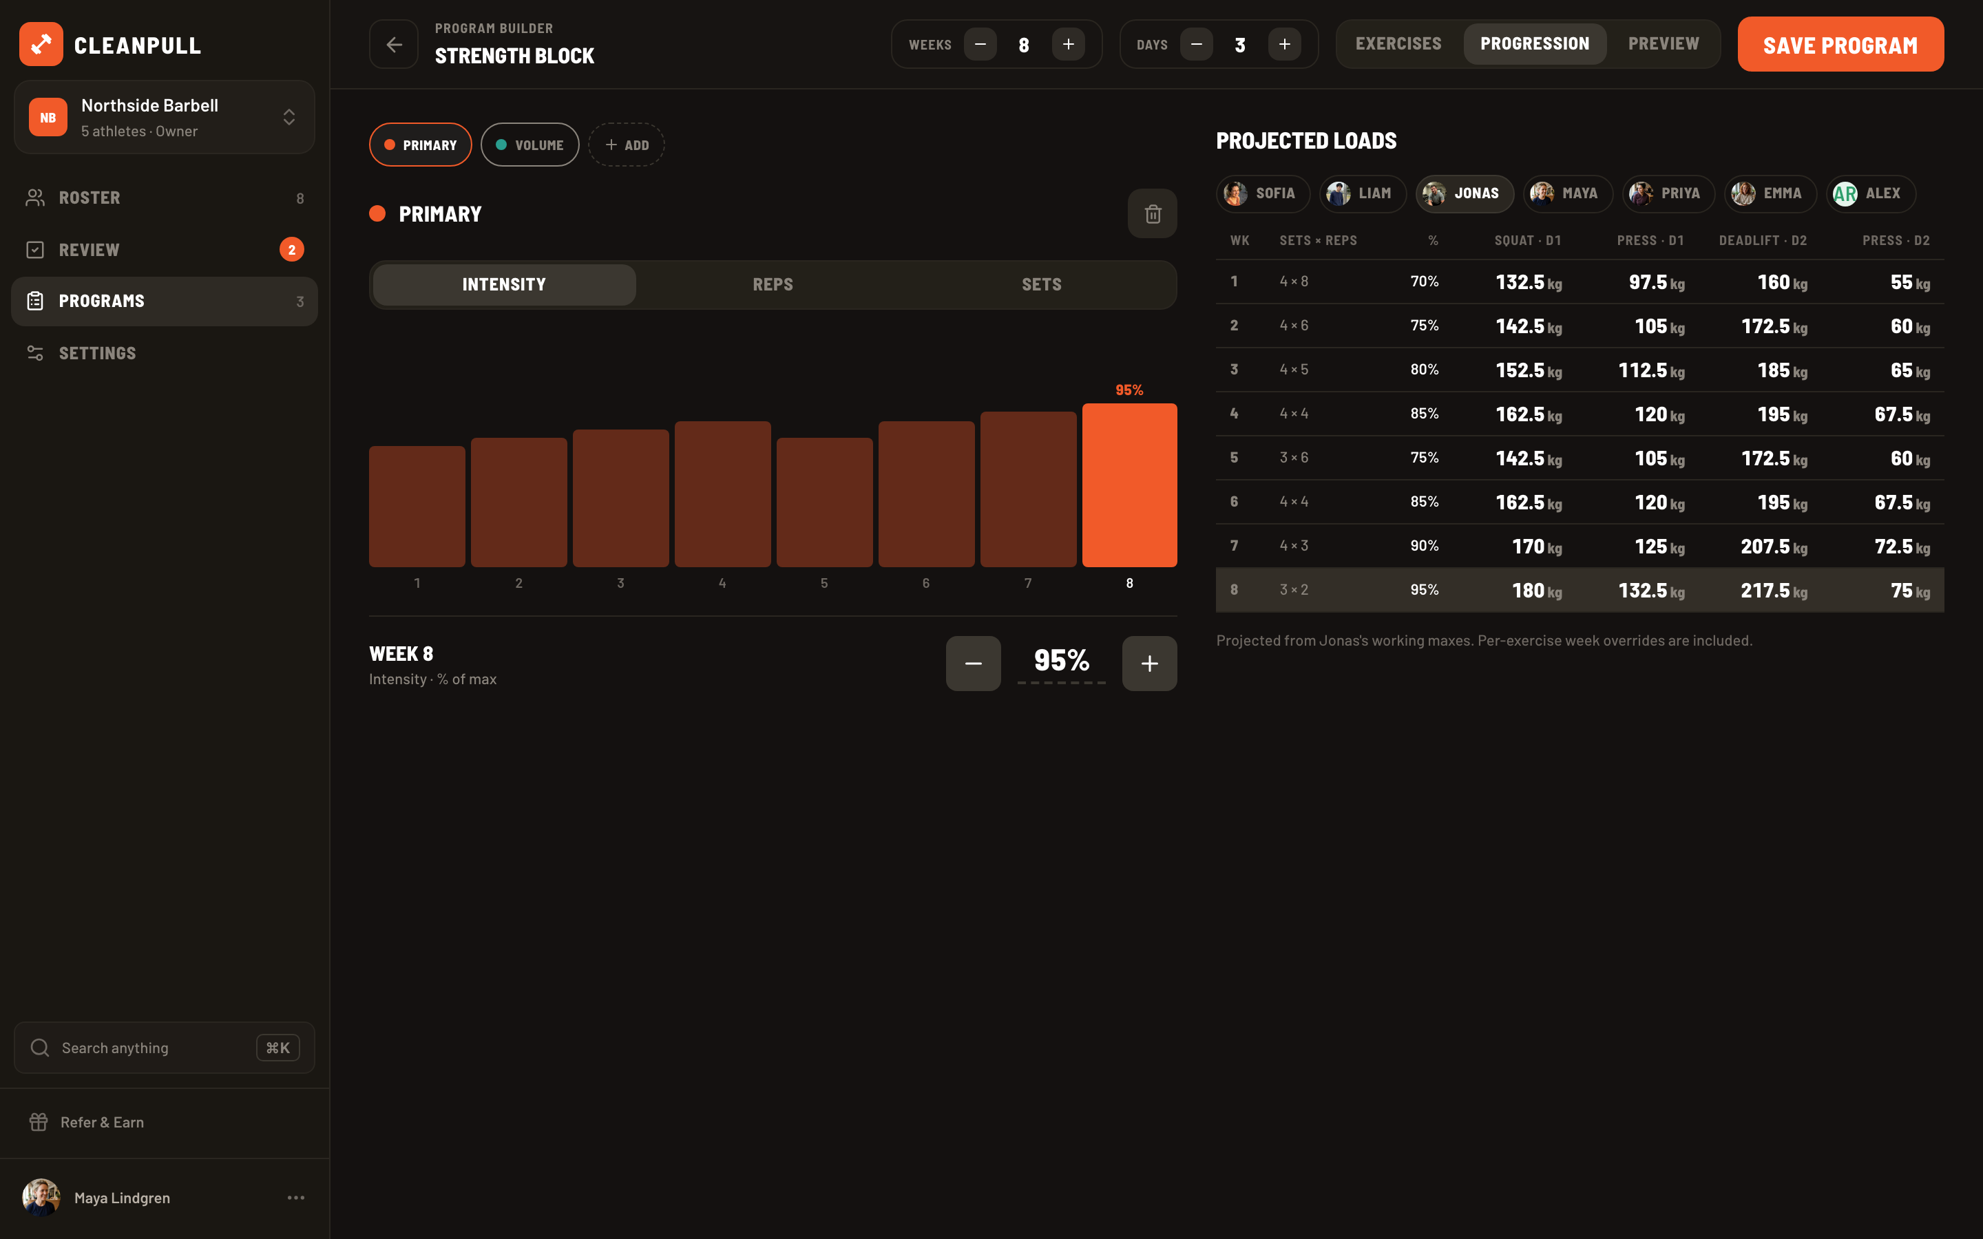Viewport: 1983px width, 1239px height.
Task: Click the search magnifier icon
Action: pyautogui.click(x=40, y=1047)
